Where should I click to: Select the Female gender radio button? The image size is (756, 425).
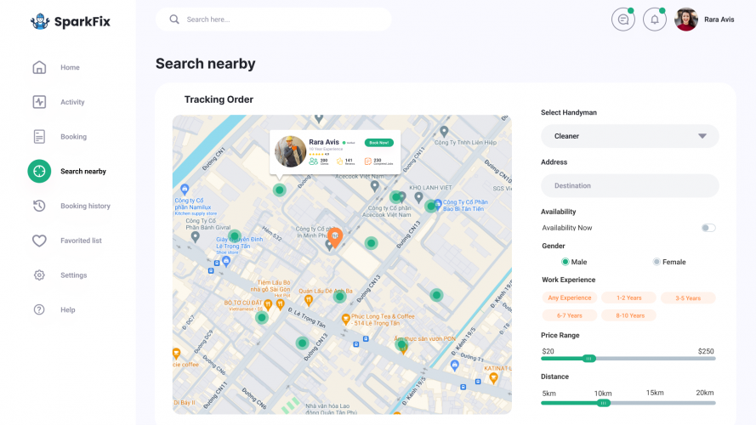pos(657,262)
